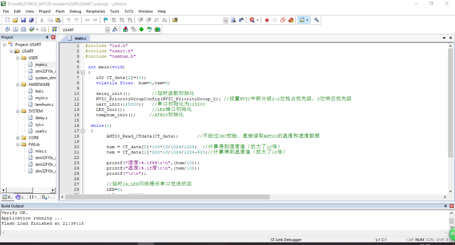This screenshot has height=245, width=455.
Task: Click the Manage Run-Time Environment green diamond icon
Action: click(141, 29)
